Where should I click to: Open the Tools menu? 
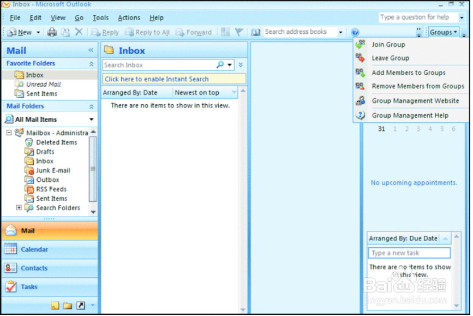pos(100,18)
